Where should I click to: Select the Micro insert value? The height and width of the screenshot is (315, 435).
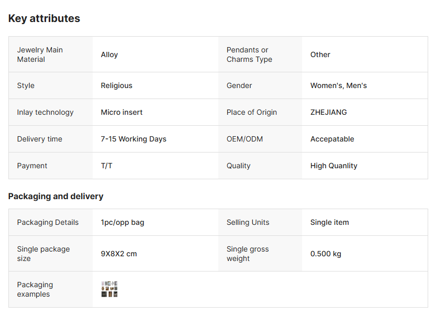point(121,112)
